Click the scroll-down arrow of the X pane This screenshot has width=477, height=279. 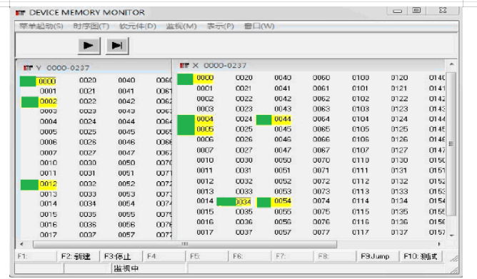(452, 235)
